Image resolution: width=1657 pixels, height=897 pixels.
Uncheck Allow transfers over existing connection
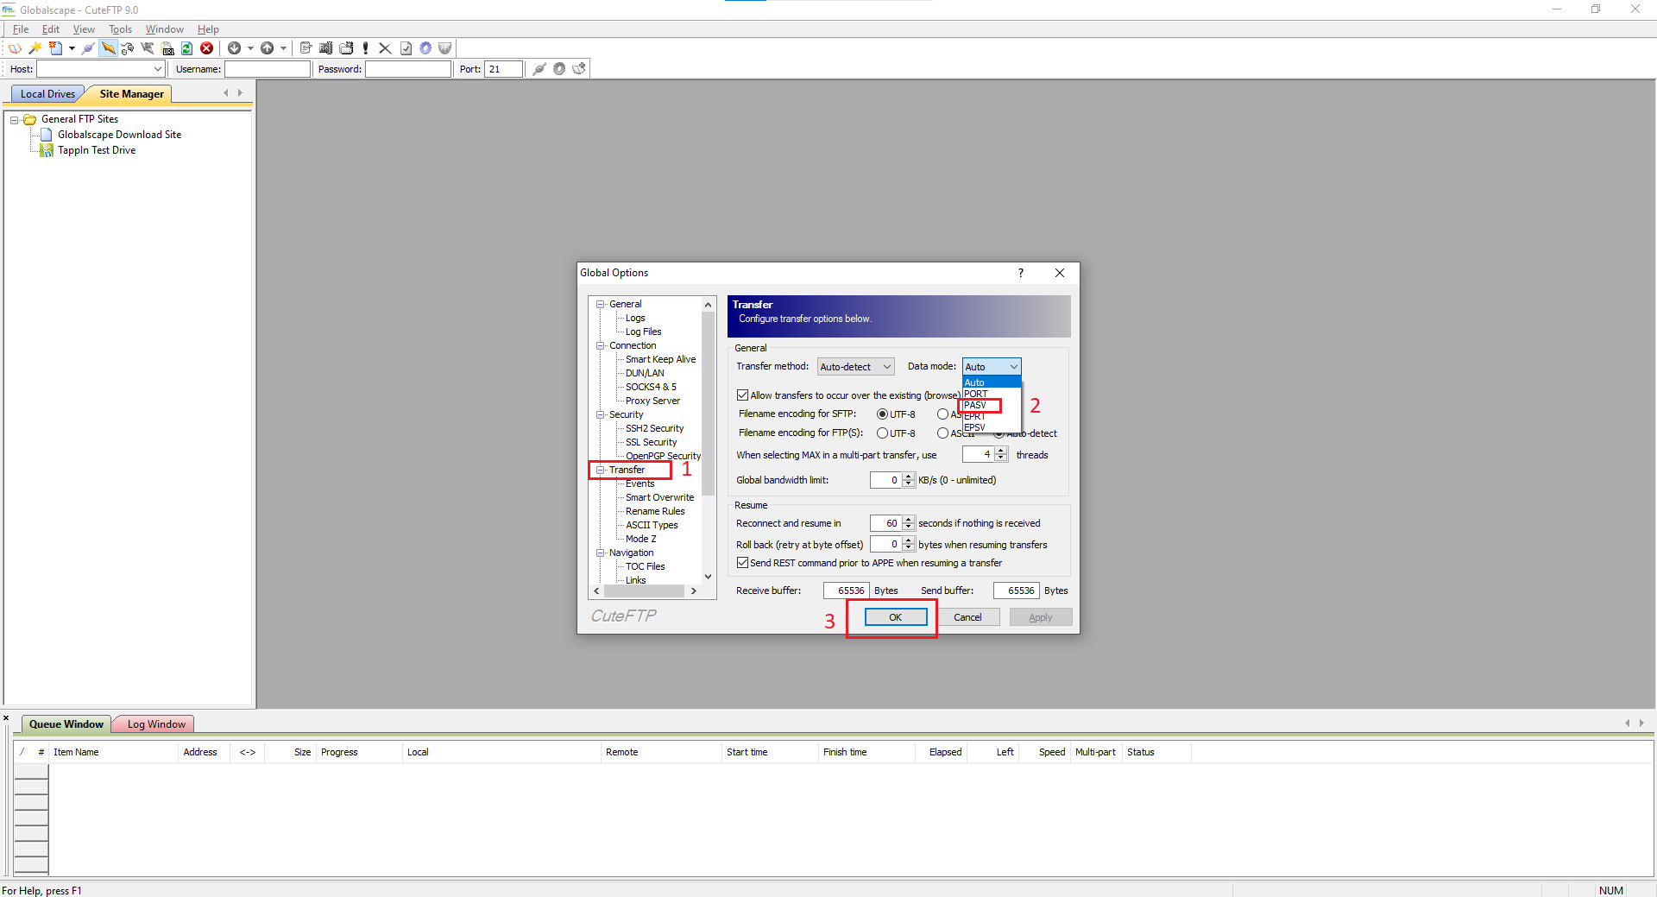point(742,395)
